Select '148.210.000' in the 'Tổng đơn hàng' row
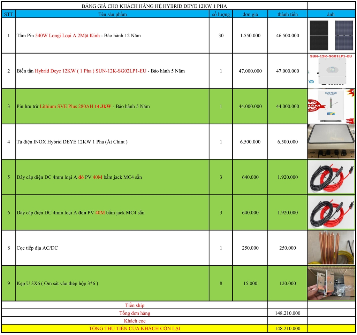 point(288,313)
